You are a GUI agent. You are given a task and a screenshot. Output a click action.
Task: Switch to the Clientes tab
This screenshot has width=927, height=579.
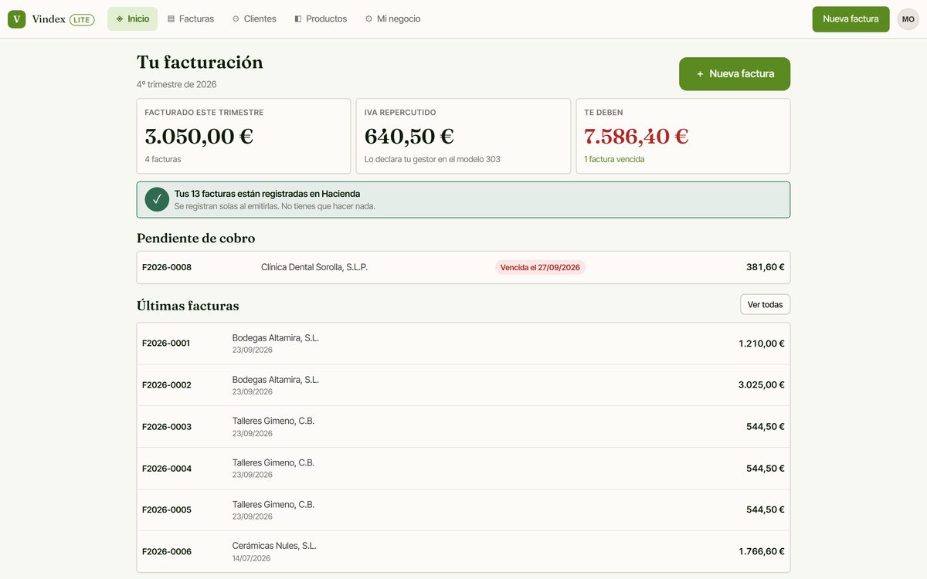click(x=254, y=19)
